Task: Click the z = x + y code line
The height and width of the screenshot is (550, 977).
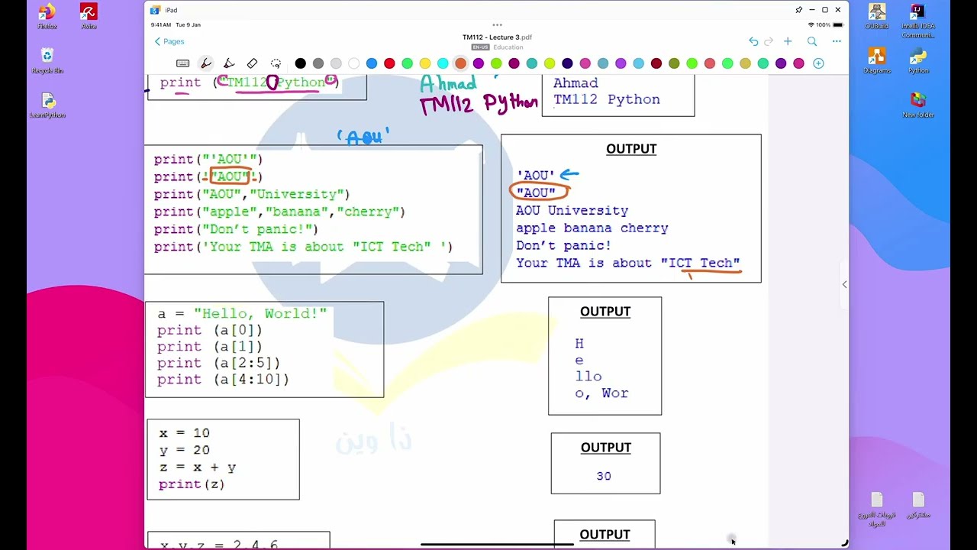Action: [x=198, y=467]
